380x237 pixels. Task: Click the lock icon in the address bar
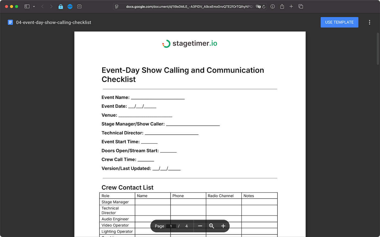pyautogui.click(x=61, y=6)
